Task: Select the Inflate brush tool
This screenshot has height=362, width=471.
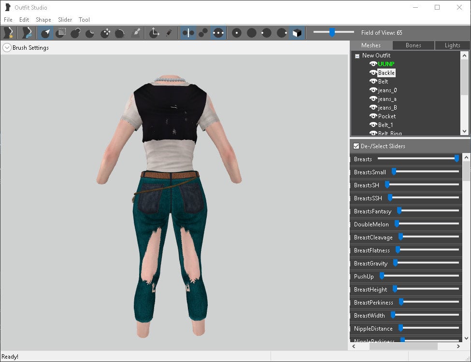Action: point(75,33)
